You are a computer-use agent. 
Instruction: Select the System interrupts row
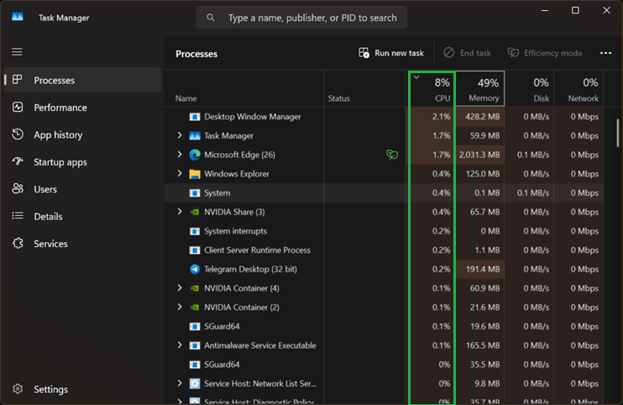(384, 231)
